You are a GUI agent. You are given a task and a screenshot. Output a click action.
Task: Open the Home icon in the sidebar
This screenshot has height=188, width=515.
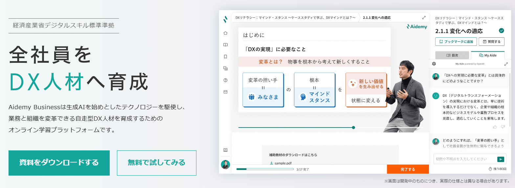(225, 33)
